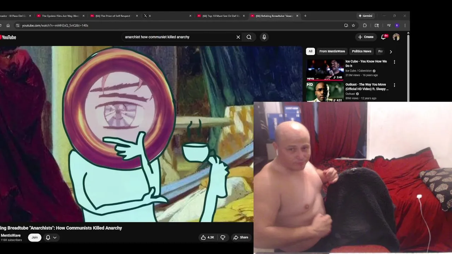Open YouTube notifications bell in header

pyautogui.click(x=383, y=37)
